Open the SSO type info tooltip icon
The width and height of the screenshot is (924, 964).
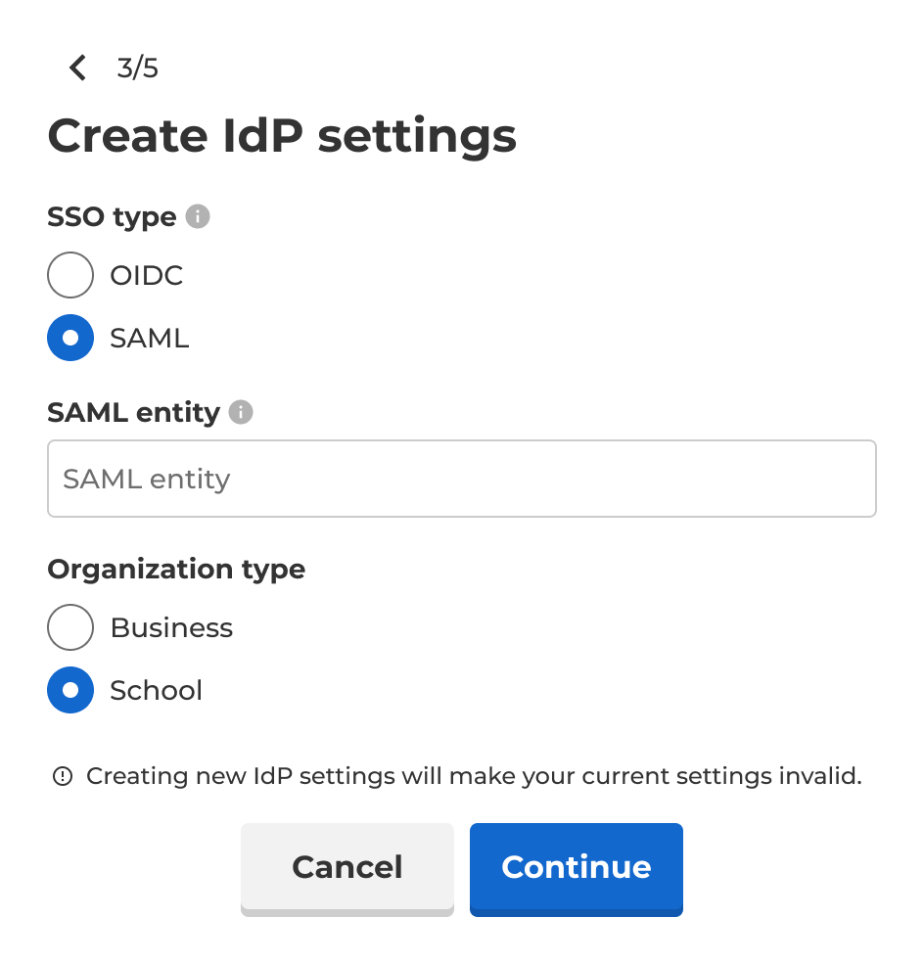[198, 216]
